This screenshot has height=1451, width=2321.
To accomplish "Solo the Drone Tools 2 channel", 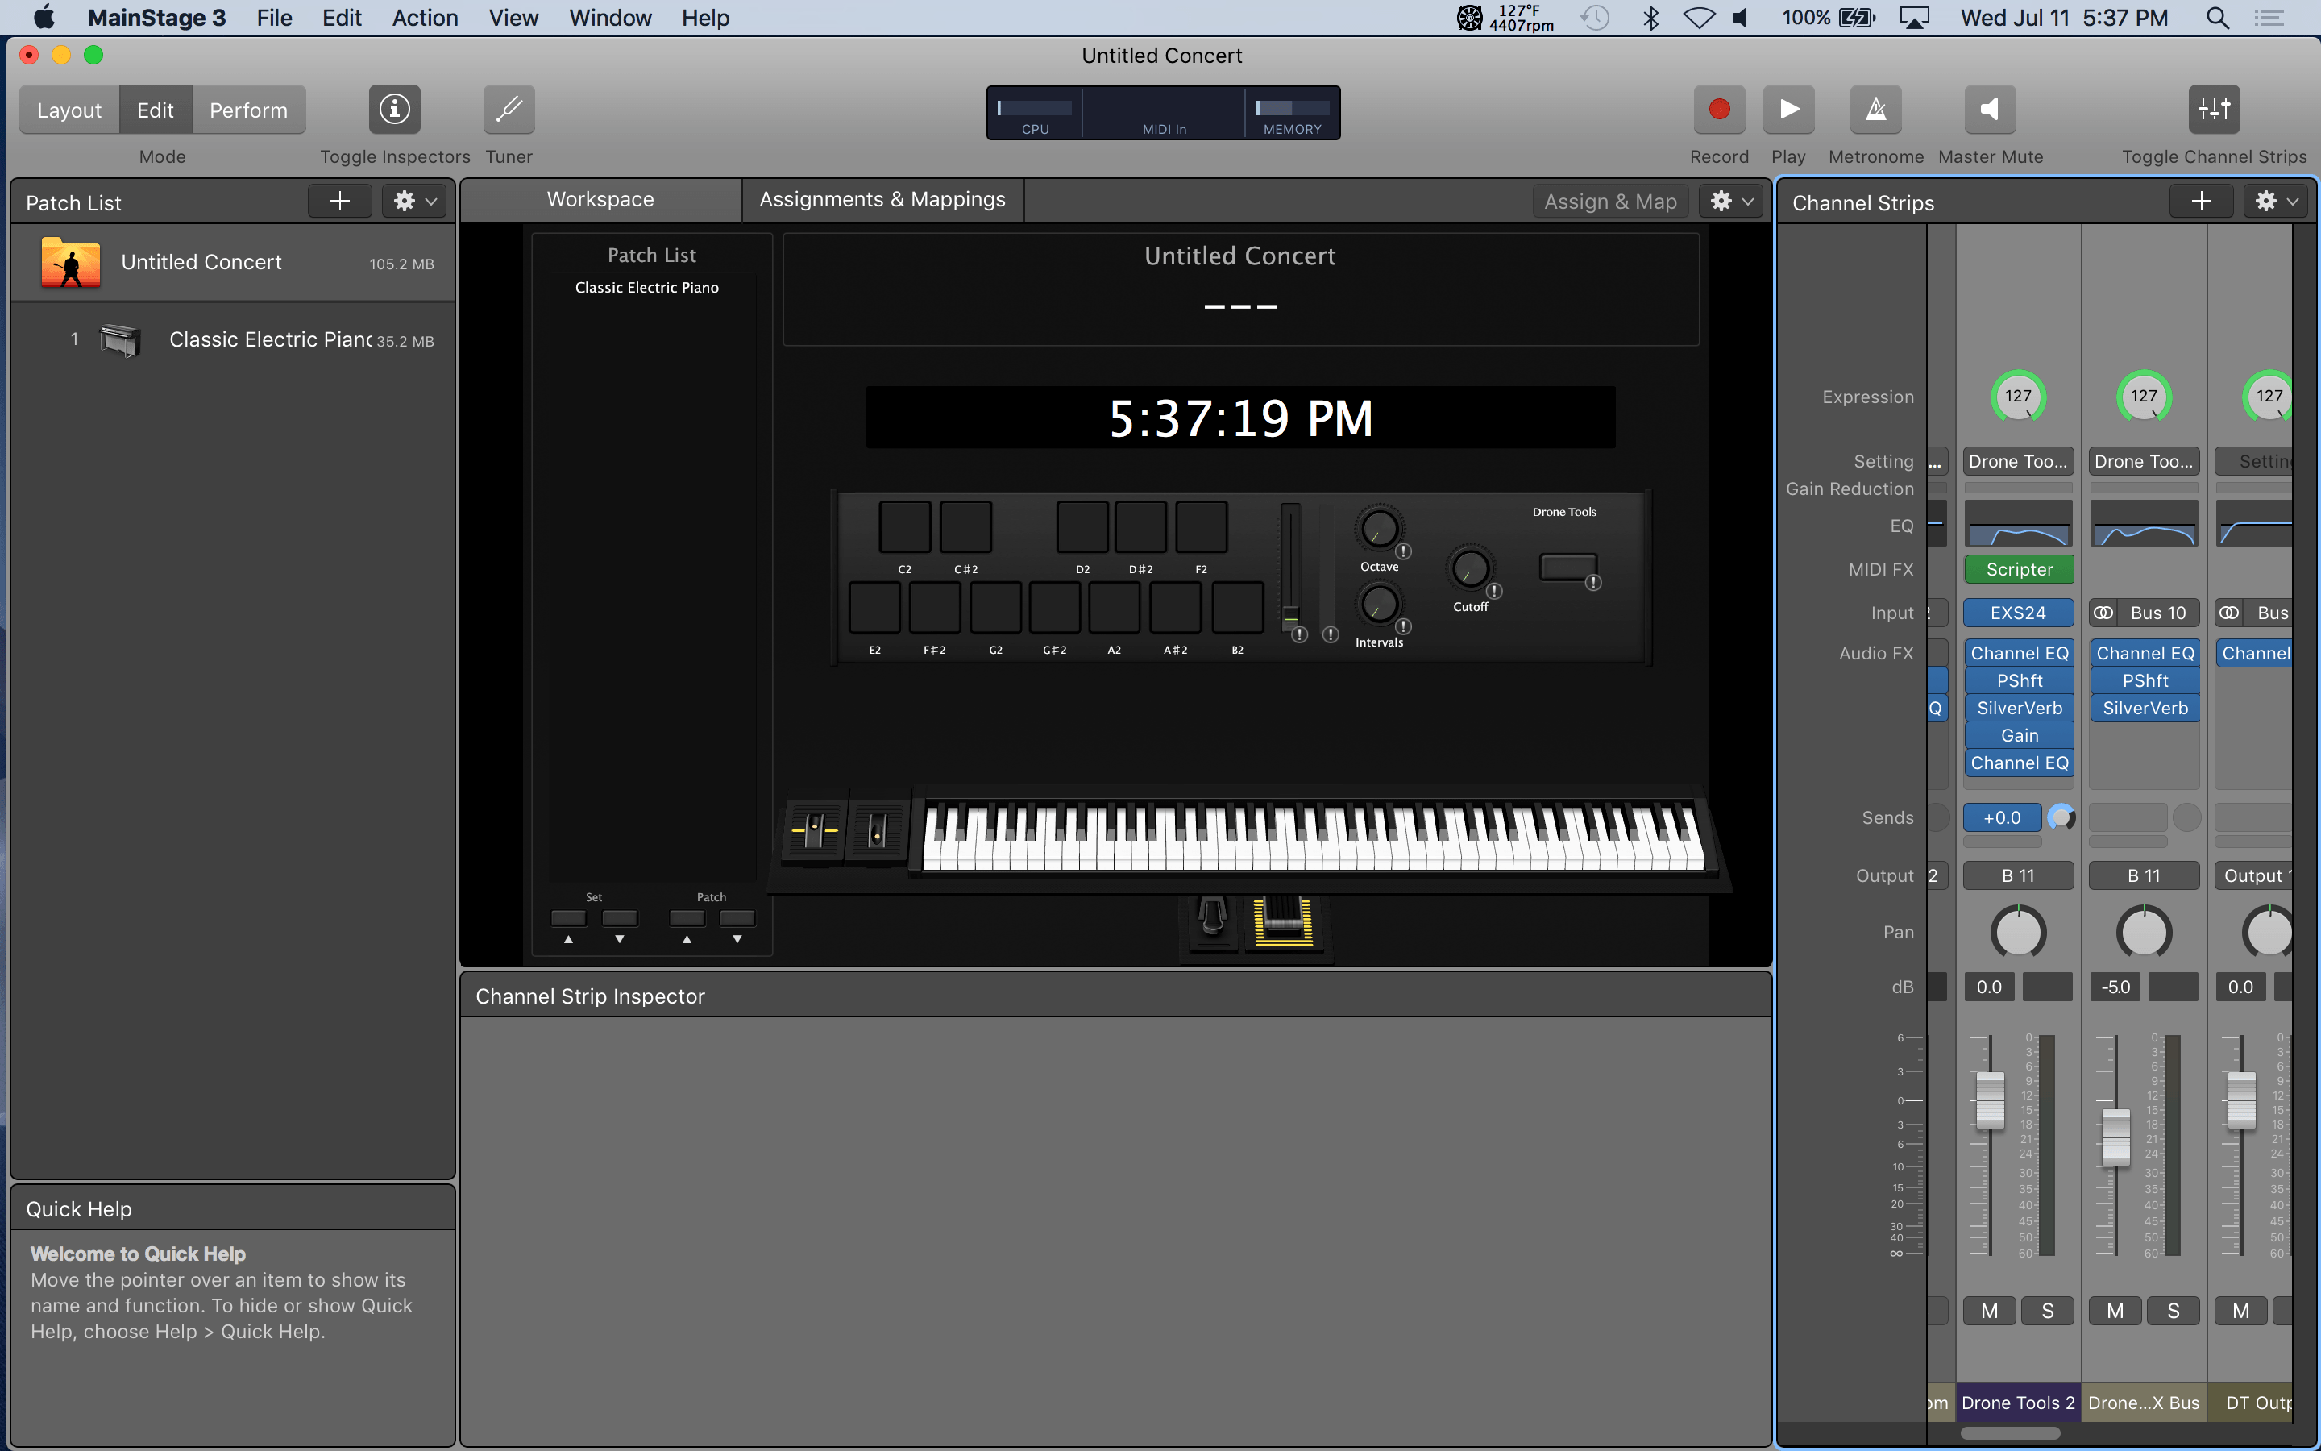I will tap(2048, 1310).
